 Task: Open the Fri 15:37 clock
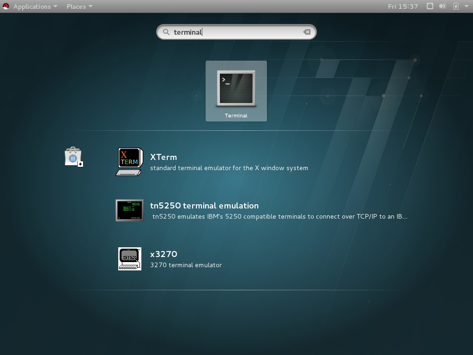tap(403, 6)
